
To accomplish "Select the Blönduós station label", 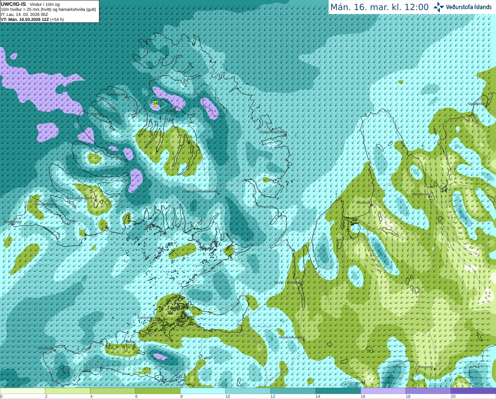I will point(363,203).
